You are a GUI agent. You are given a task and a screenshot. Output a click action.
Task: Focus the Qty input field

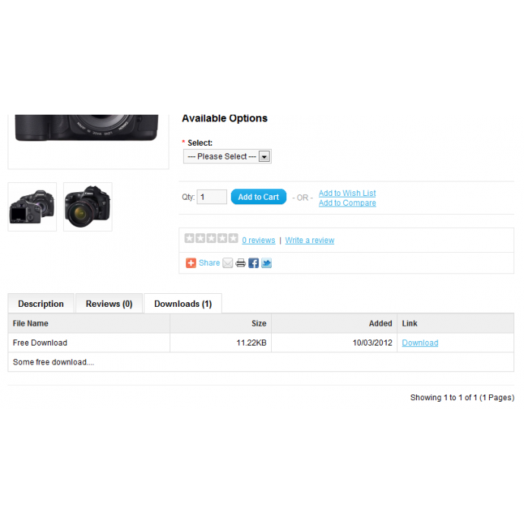[x=212, y=197]
